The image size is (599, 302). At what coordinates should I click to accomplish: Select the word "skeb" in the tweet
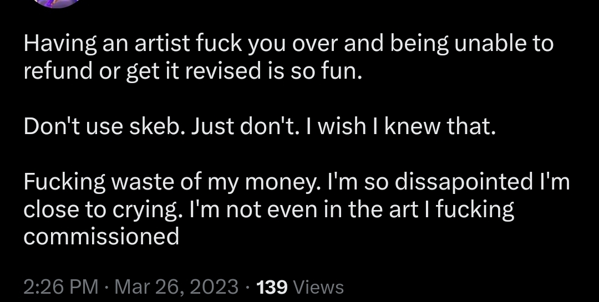[x=154, y=126]
